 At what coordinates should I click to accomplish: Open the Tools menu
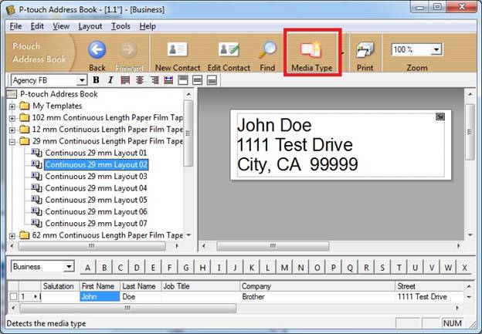click(120, 26)
